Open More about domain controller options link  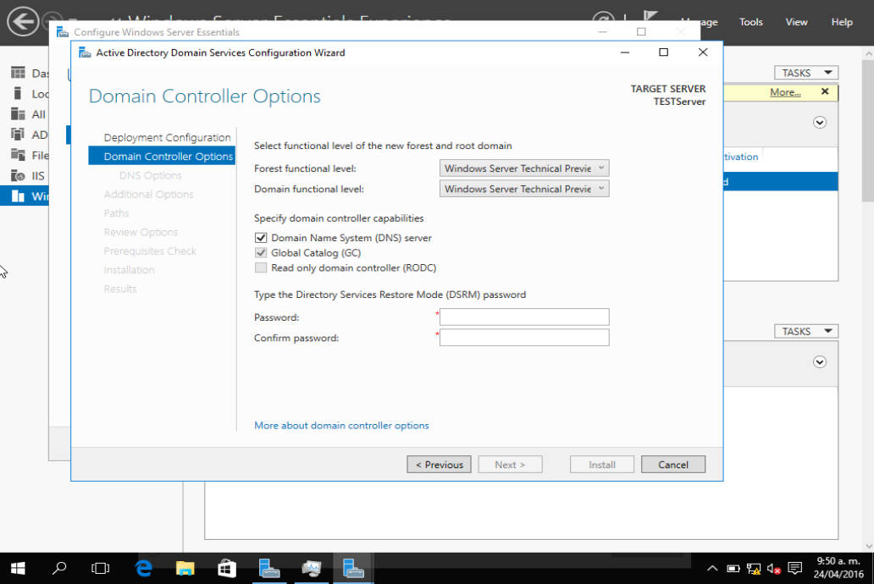click(341, 425)
